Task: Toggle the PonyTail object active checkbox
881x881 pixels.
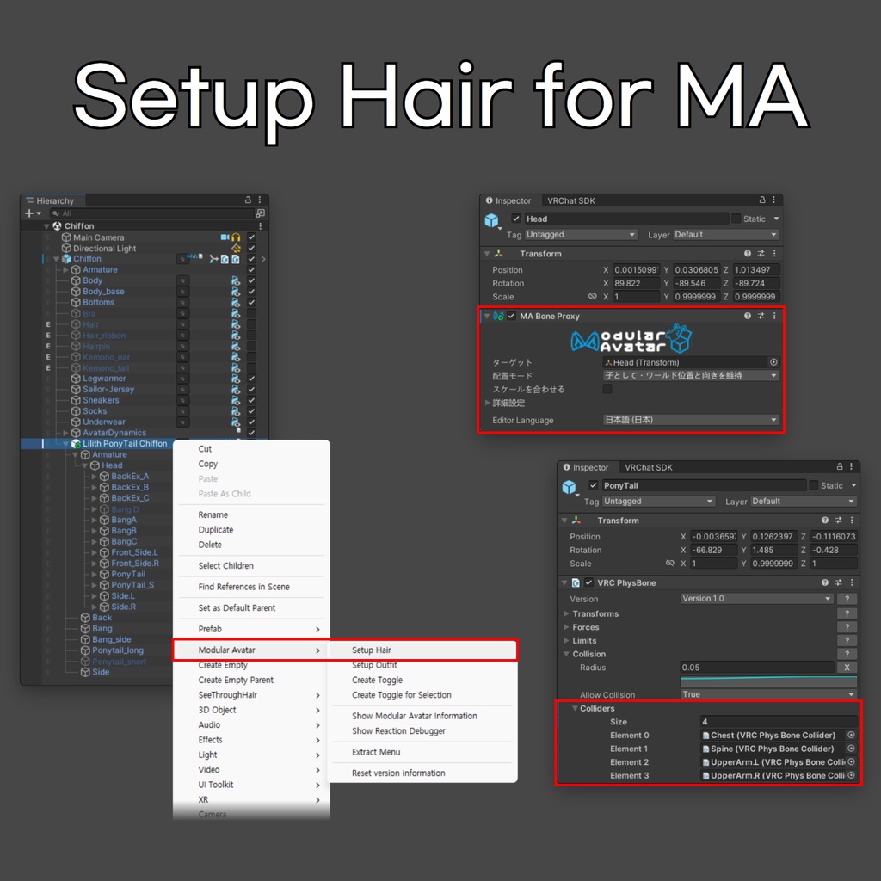Action: click(x=594, y=485)
